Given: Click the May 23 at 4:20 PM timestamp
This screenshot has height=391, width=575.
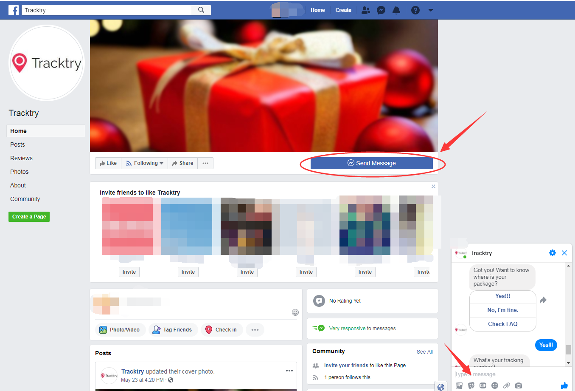Looking at the screenshot, I should [142, 380].
